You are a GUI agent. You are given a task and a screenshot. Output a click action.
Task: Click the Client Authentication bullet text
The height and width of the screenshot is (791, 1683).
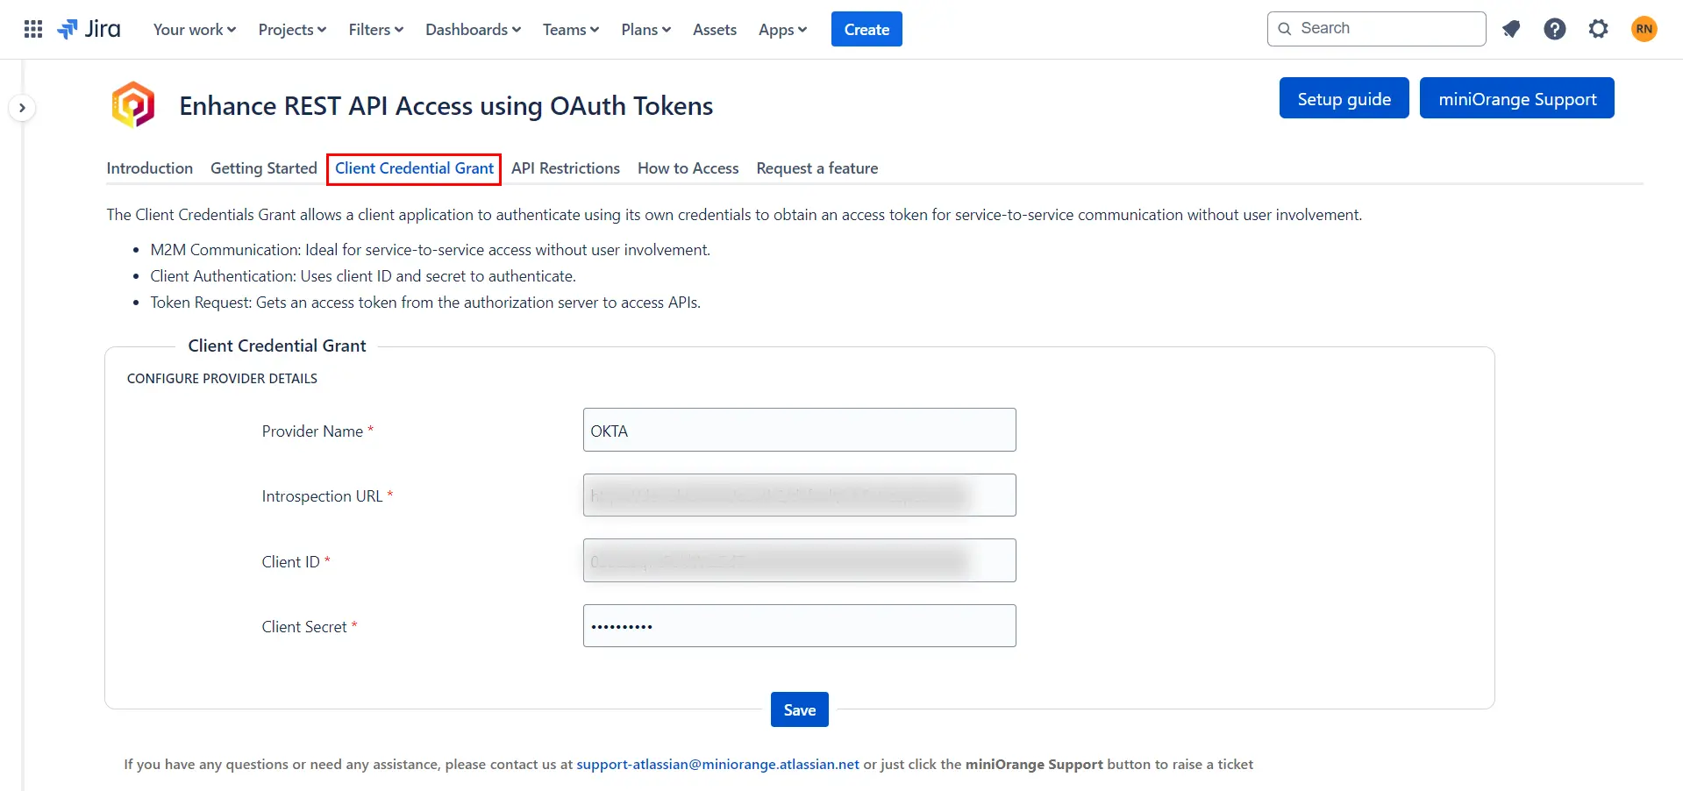(x=363, y=276)
